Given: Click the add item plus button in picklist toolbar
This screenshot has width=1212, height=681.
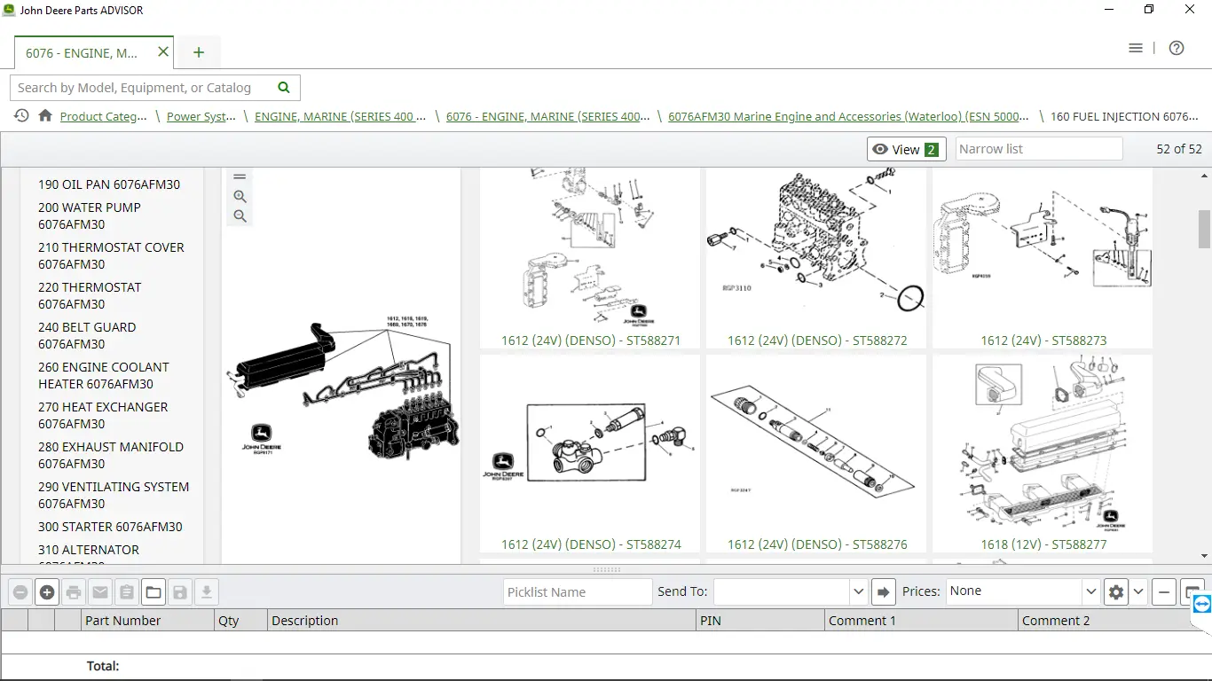Looking at the screenshot, I should point(47,591).
